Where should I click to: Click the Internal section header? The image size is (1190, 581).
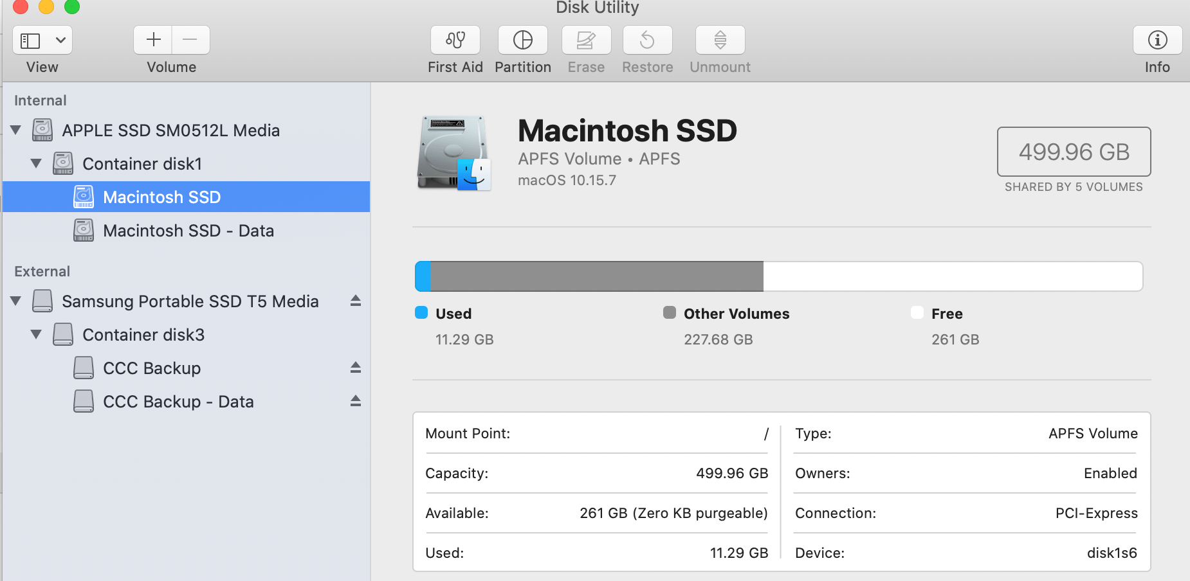click(40, 100)
